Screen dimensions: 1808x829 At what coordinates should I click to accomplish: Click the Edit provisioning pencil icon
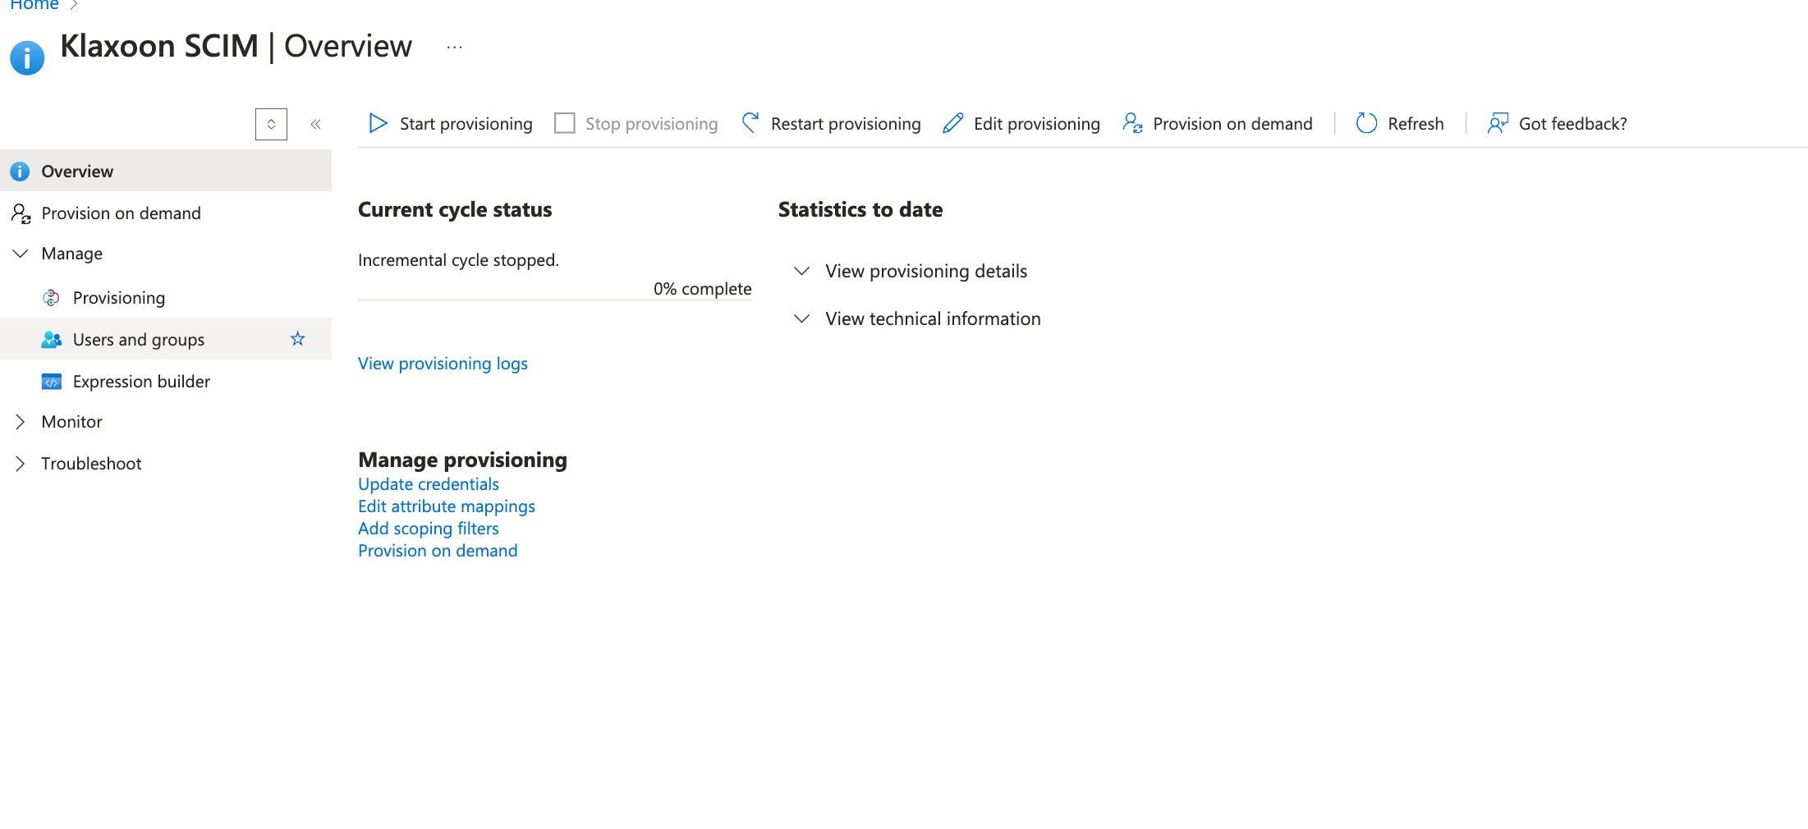pos(952,123)
